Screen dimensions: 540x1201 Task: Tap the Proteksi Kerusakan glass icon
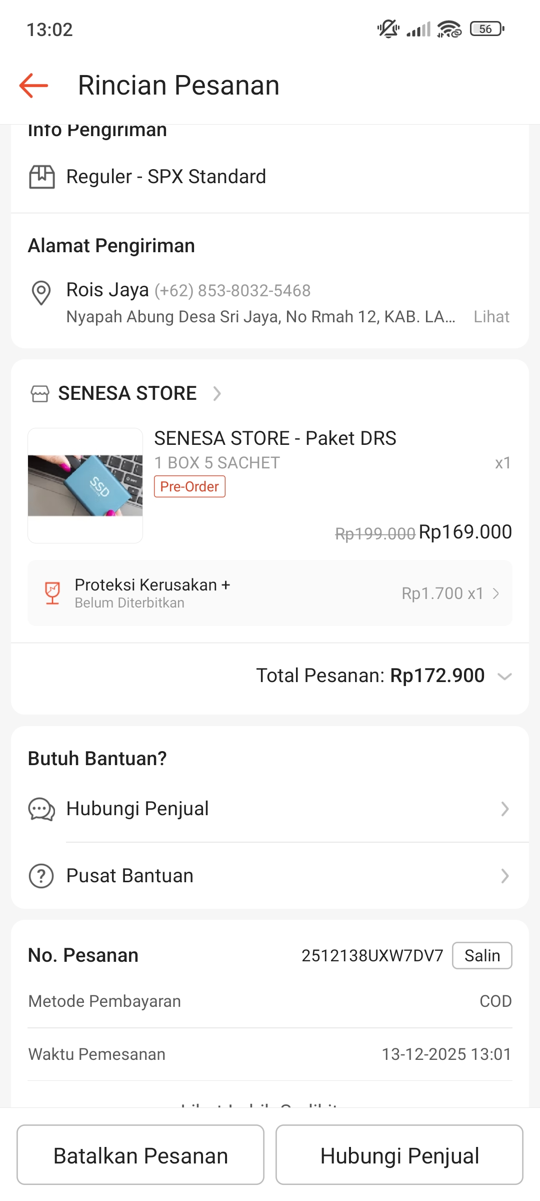pos(52,593)
